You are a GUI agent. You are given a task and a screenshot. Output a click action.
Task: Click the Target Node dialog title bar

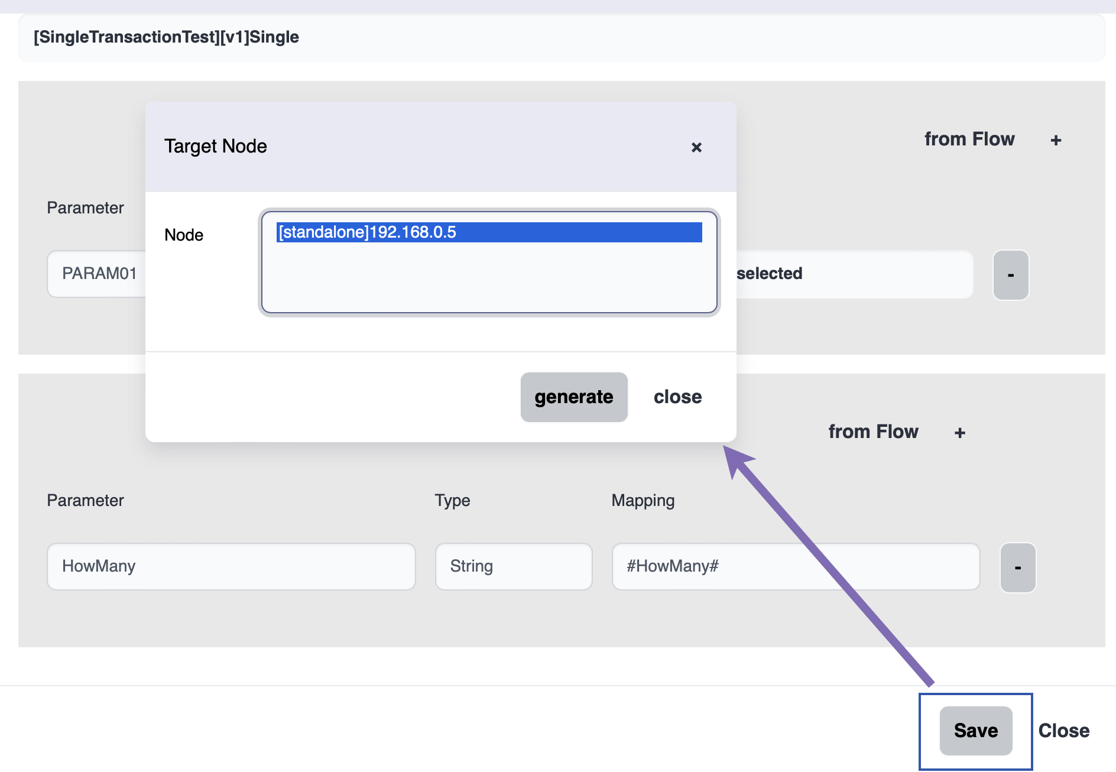point(414,146)
